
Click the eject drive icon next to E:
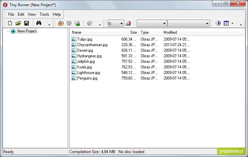tap(128, 24)
